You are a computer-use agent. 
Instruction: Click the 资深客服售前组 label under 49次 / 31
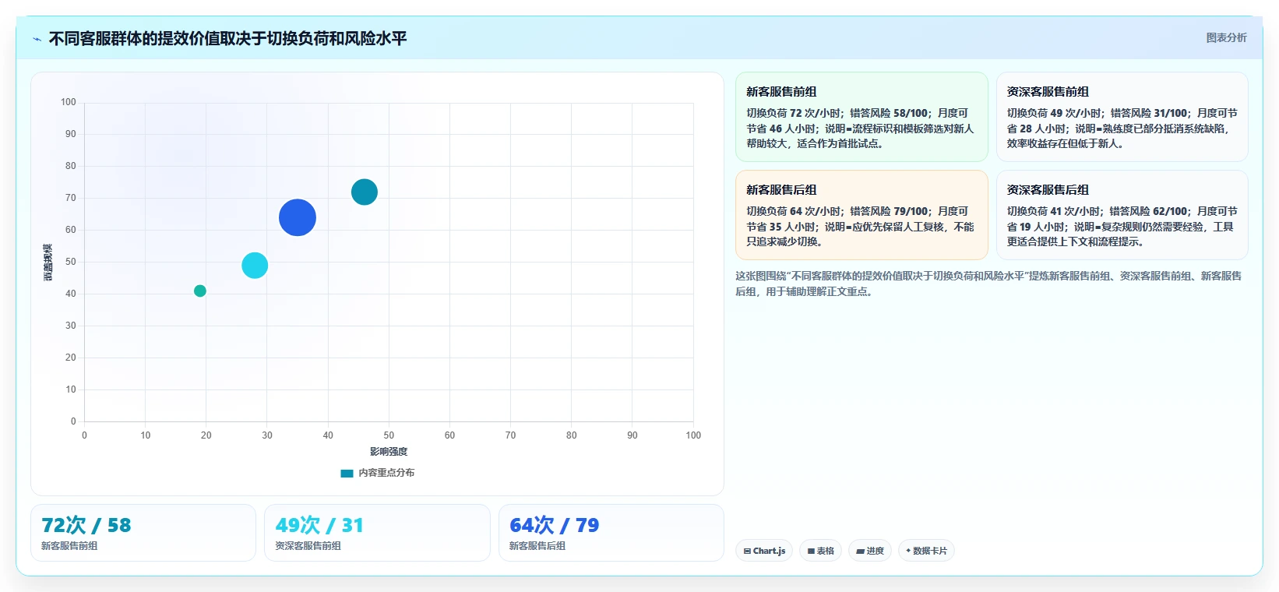(308, 546)
